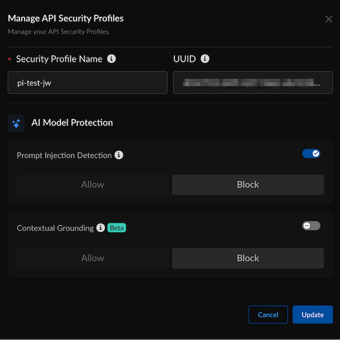Image resolution: width=340 pixels, height=341 pixels.
Task: Show info for Contextual Grounding
Action: tap(101, 228)
